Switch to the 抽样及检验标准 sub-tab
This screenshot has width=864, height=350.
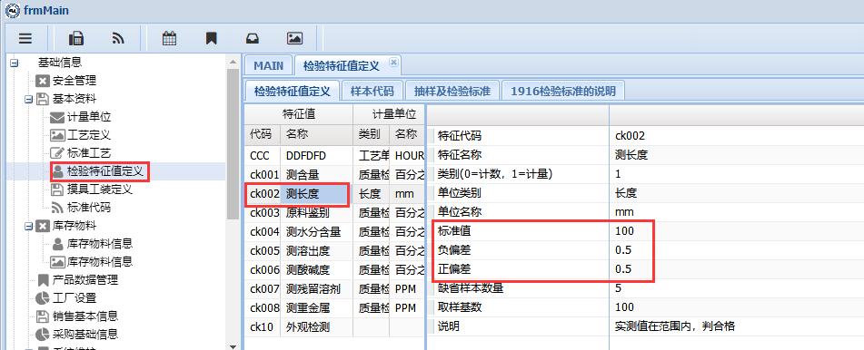pos(452,92)
